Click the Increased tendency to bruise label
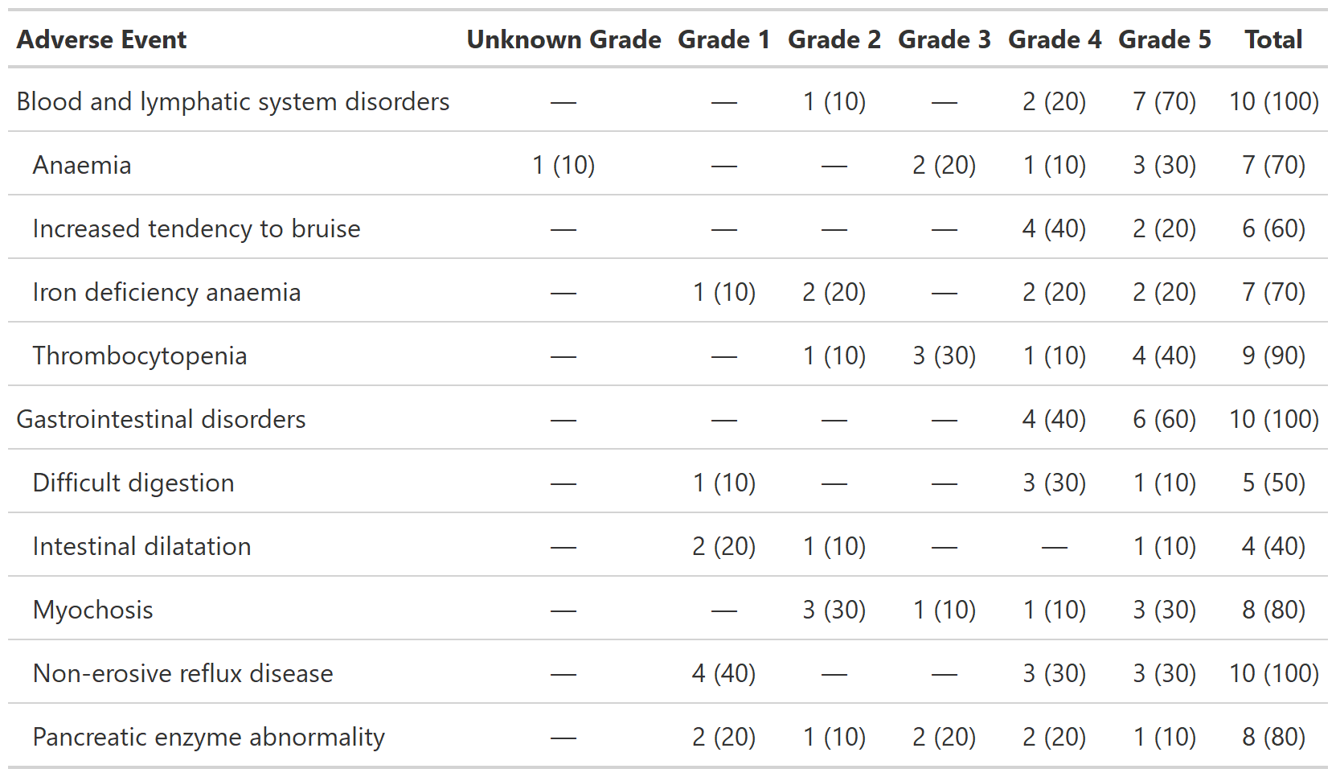The image size is (1336, 777). click(x=196, y=229)
